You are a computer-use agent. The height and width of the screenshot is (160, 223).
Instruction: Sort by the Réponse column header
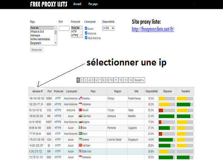(167, 91)
